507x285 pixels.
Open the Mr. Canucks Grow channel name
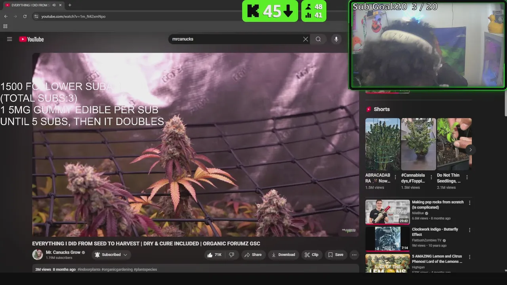pos(63,252)
